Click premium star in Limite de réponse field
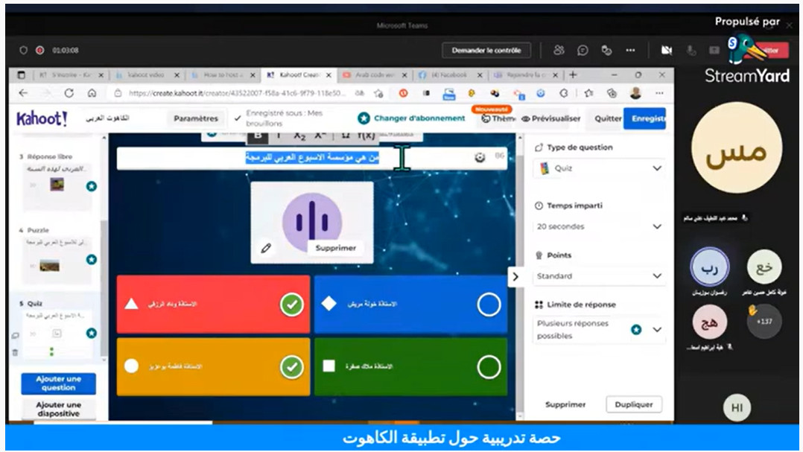 coord(636,330)
